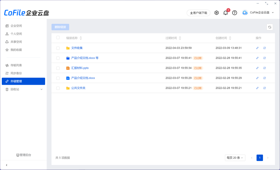Copy link icon for 汇报材料.pptx row
Screen dimensions: 280x170
[257, 68]
